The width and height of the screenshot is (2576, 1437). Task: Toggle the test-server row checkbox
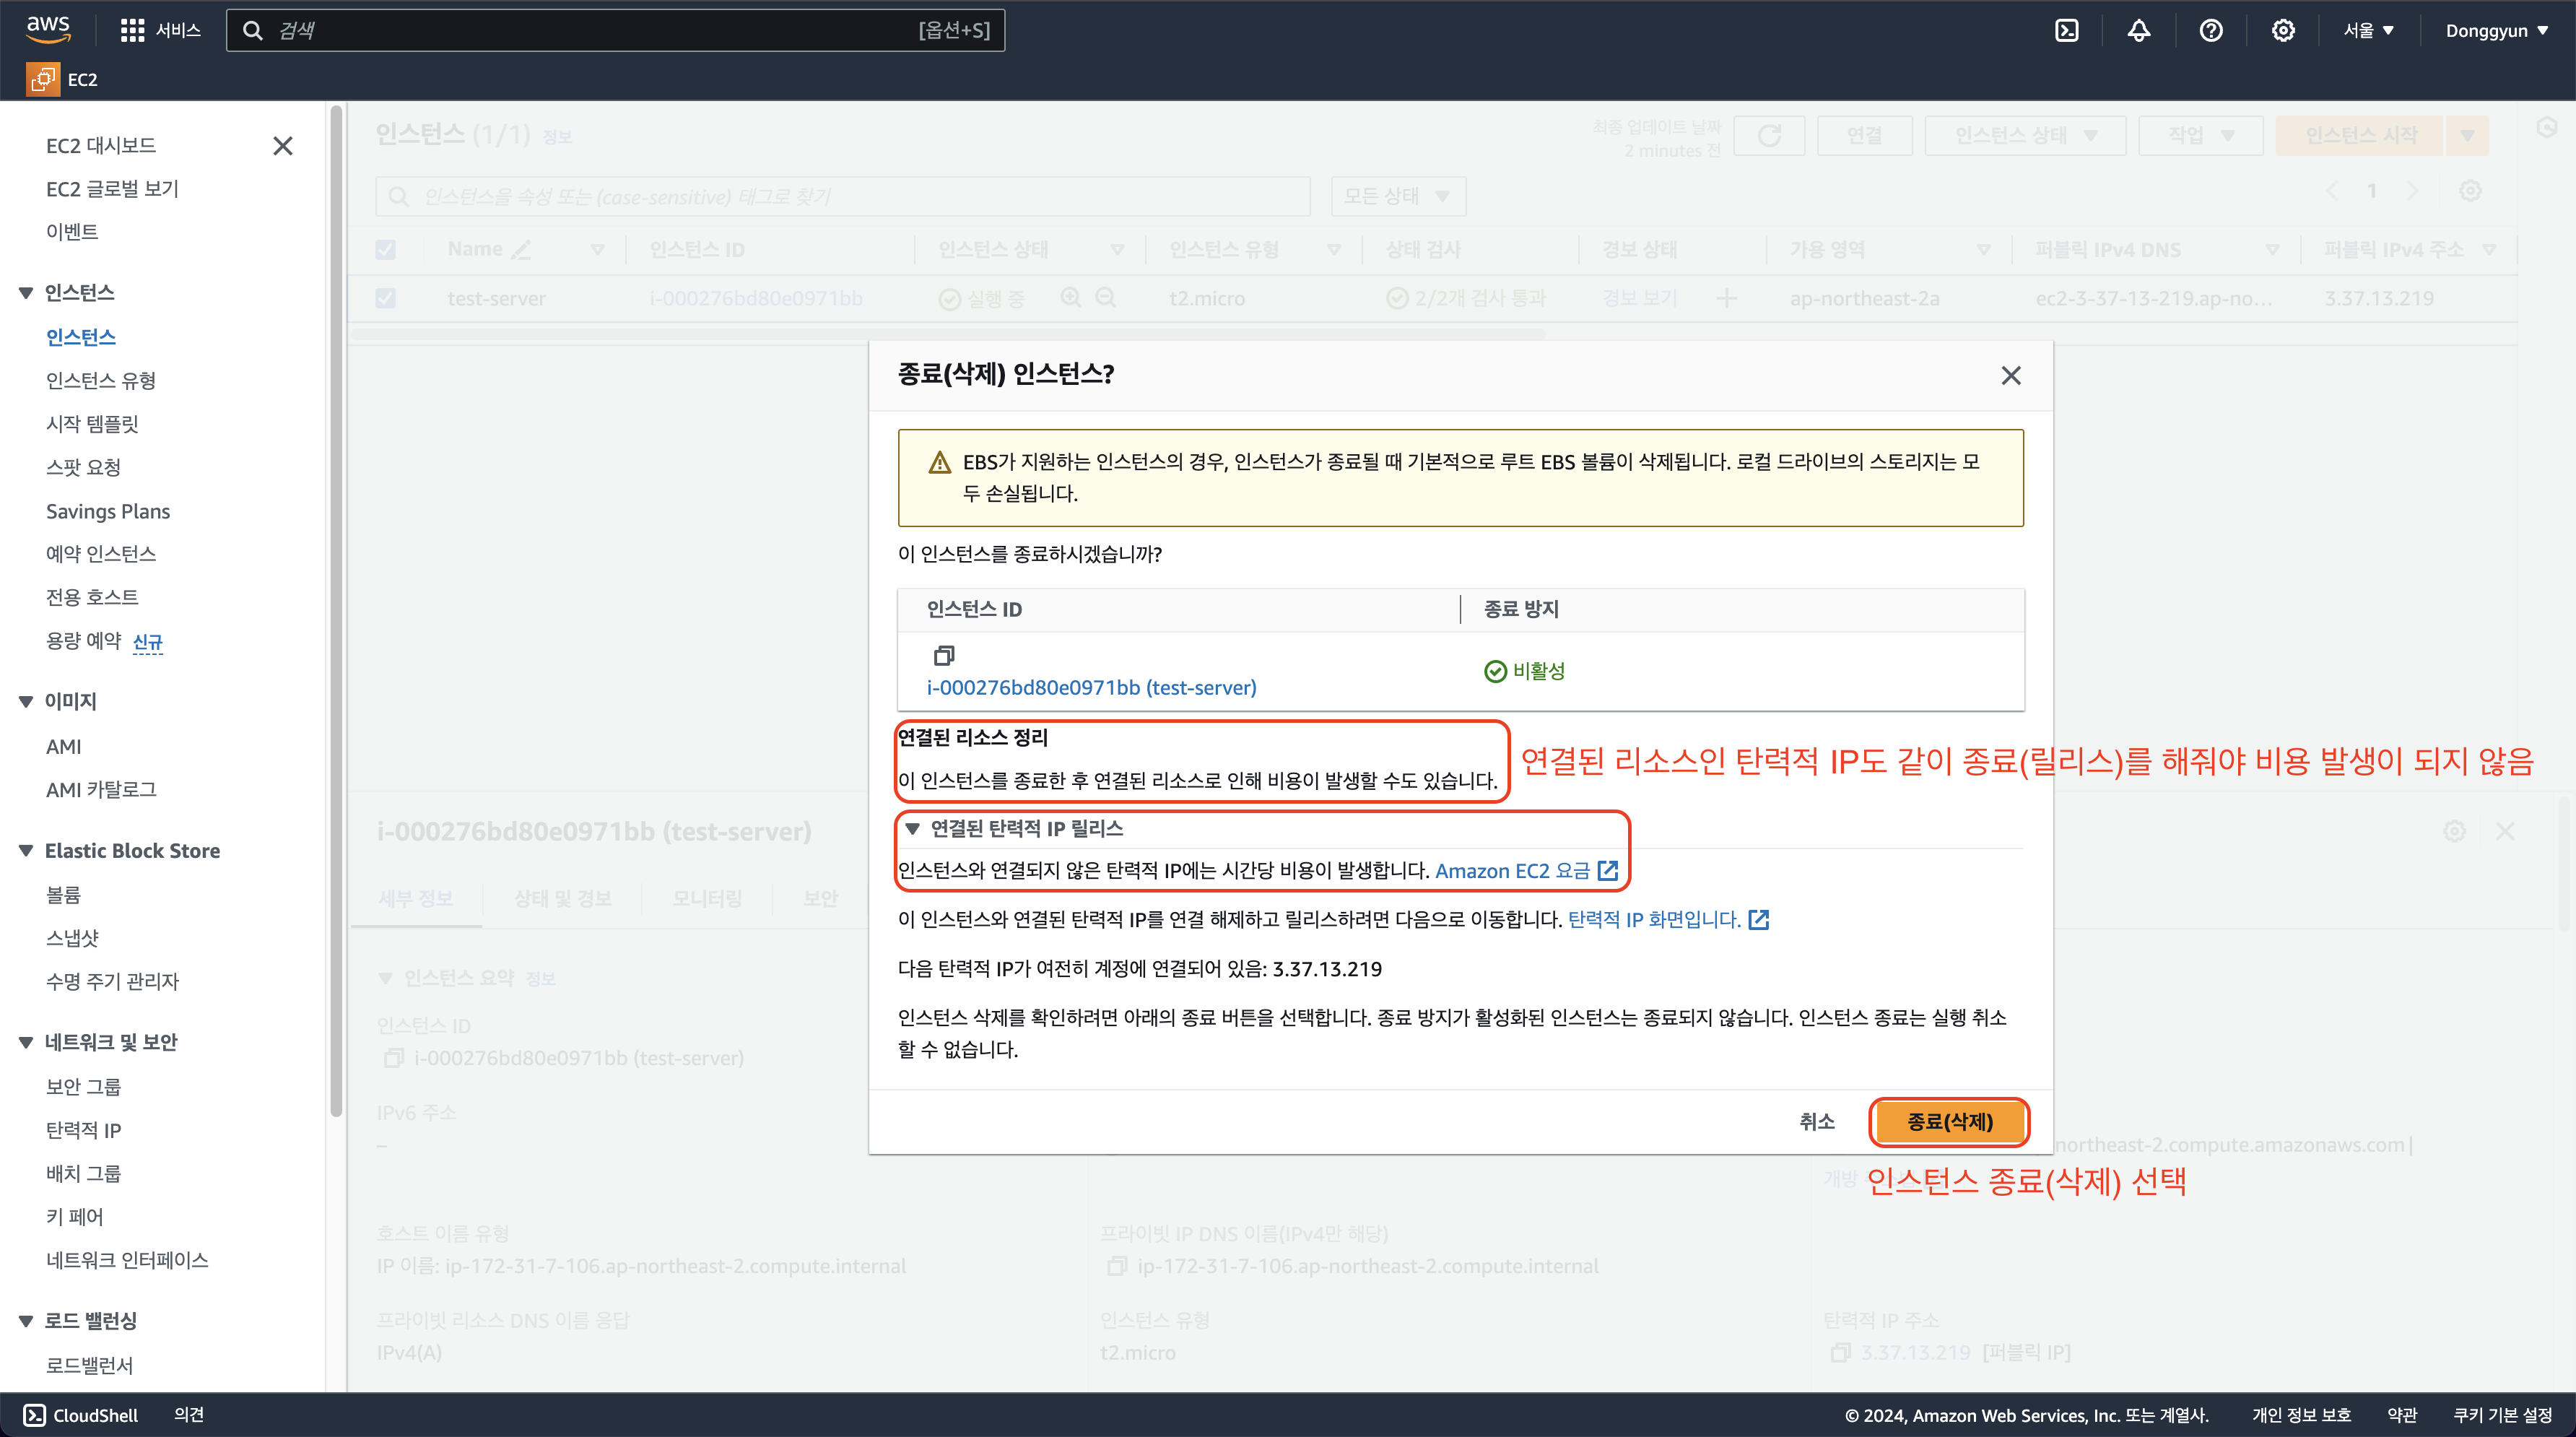385,298
